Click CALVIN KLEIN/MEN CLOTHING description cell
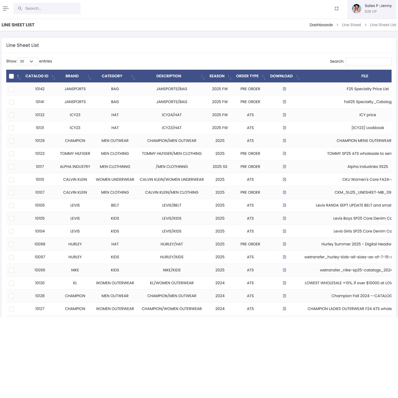Viewport: 398px width, 398px height. tap(172, 192)
